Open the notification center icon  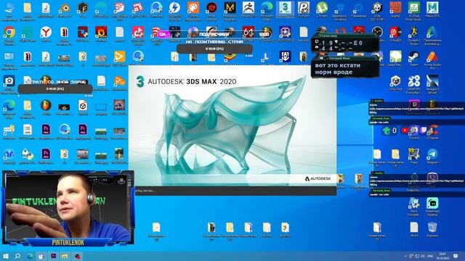pyautogui.click(x=456, y=256)
